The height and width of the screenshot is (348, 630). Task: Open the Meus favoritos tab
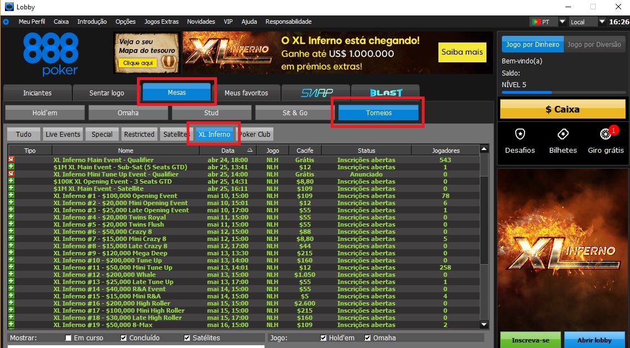(x=246, y=93)
